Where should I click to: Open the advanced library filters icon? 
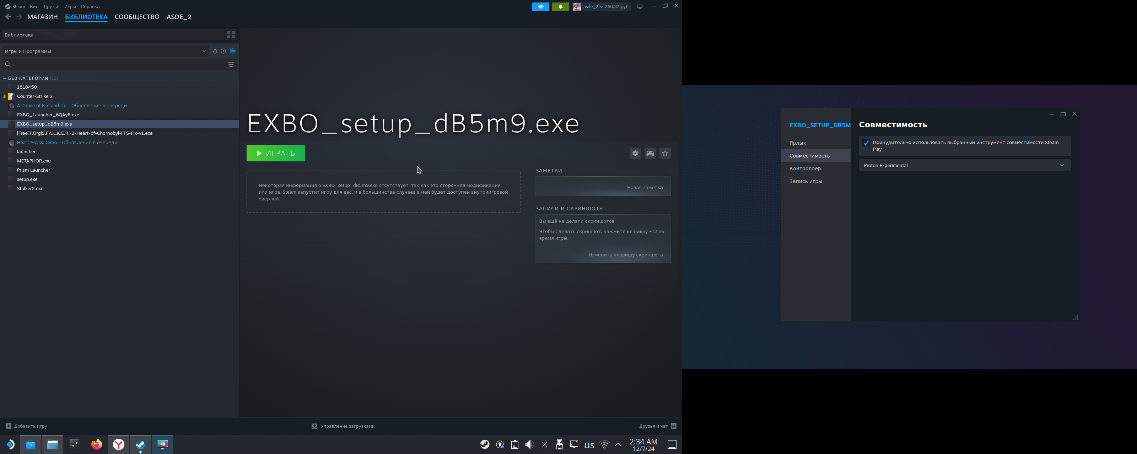[x=231, y=64]
